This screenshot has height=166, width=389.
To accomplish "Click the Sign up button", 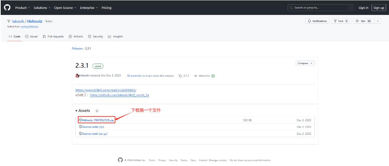I will point(379,8).
